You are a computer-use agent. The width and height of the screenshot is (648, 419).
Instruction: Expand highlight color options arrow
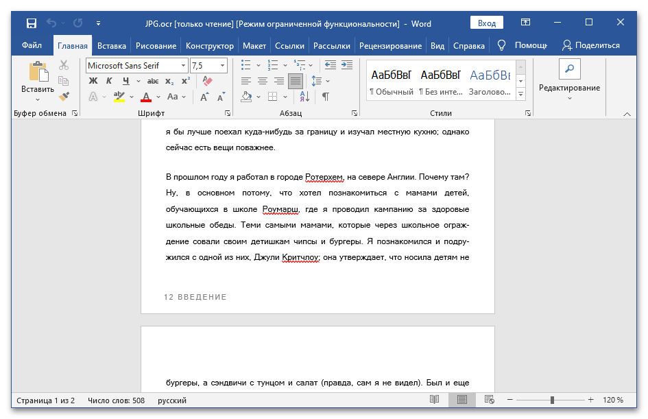[x=132, y=97]
